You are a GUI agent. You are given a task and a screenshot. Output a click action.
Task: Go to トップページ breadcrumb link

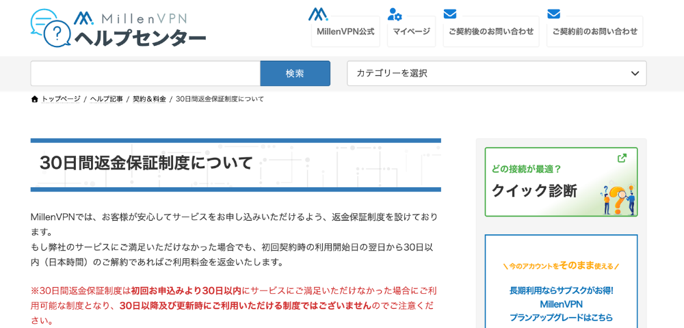pyautogui.click(x=61, y=99)
